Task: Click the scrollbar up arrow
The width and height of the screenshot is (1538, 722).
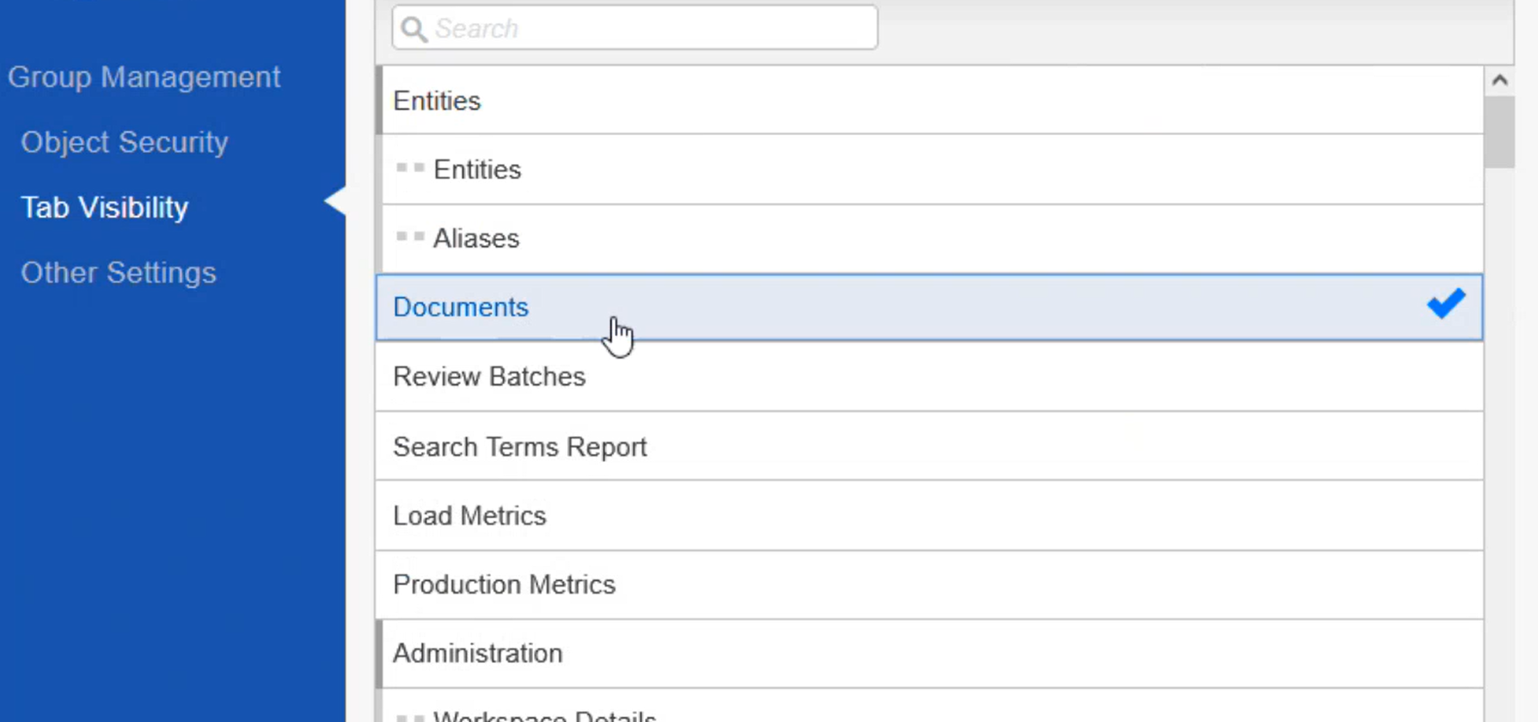Action: click(x=1499, y=81)
